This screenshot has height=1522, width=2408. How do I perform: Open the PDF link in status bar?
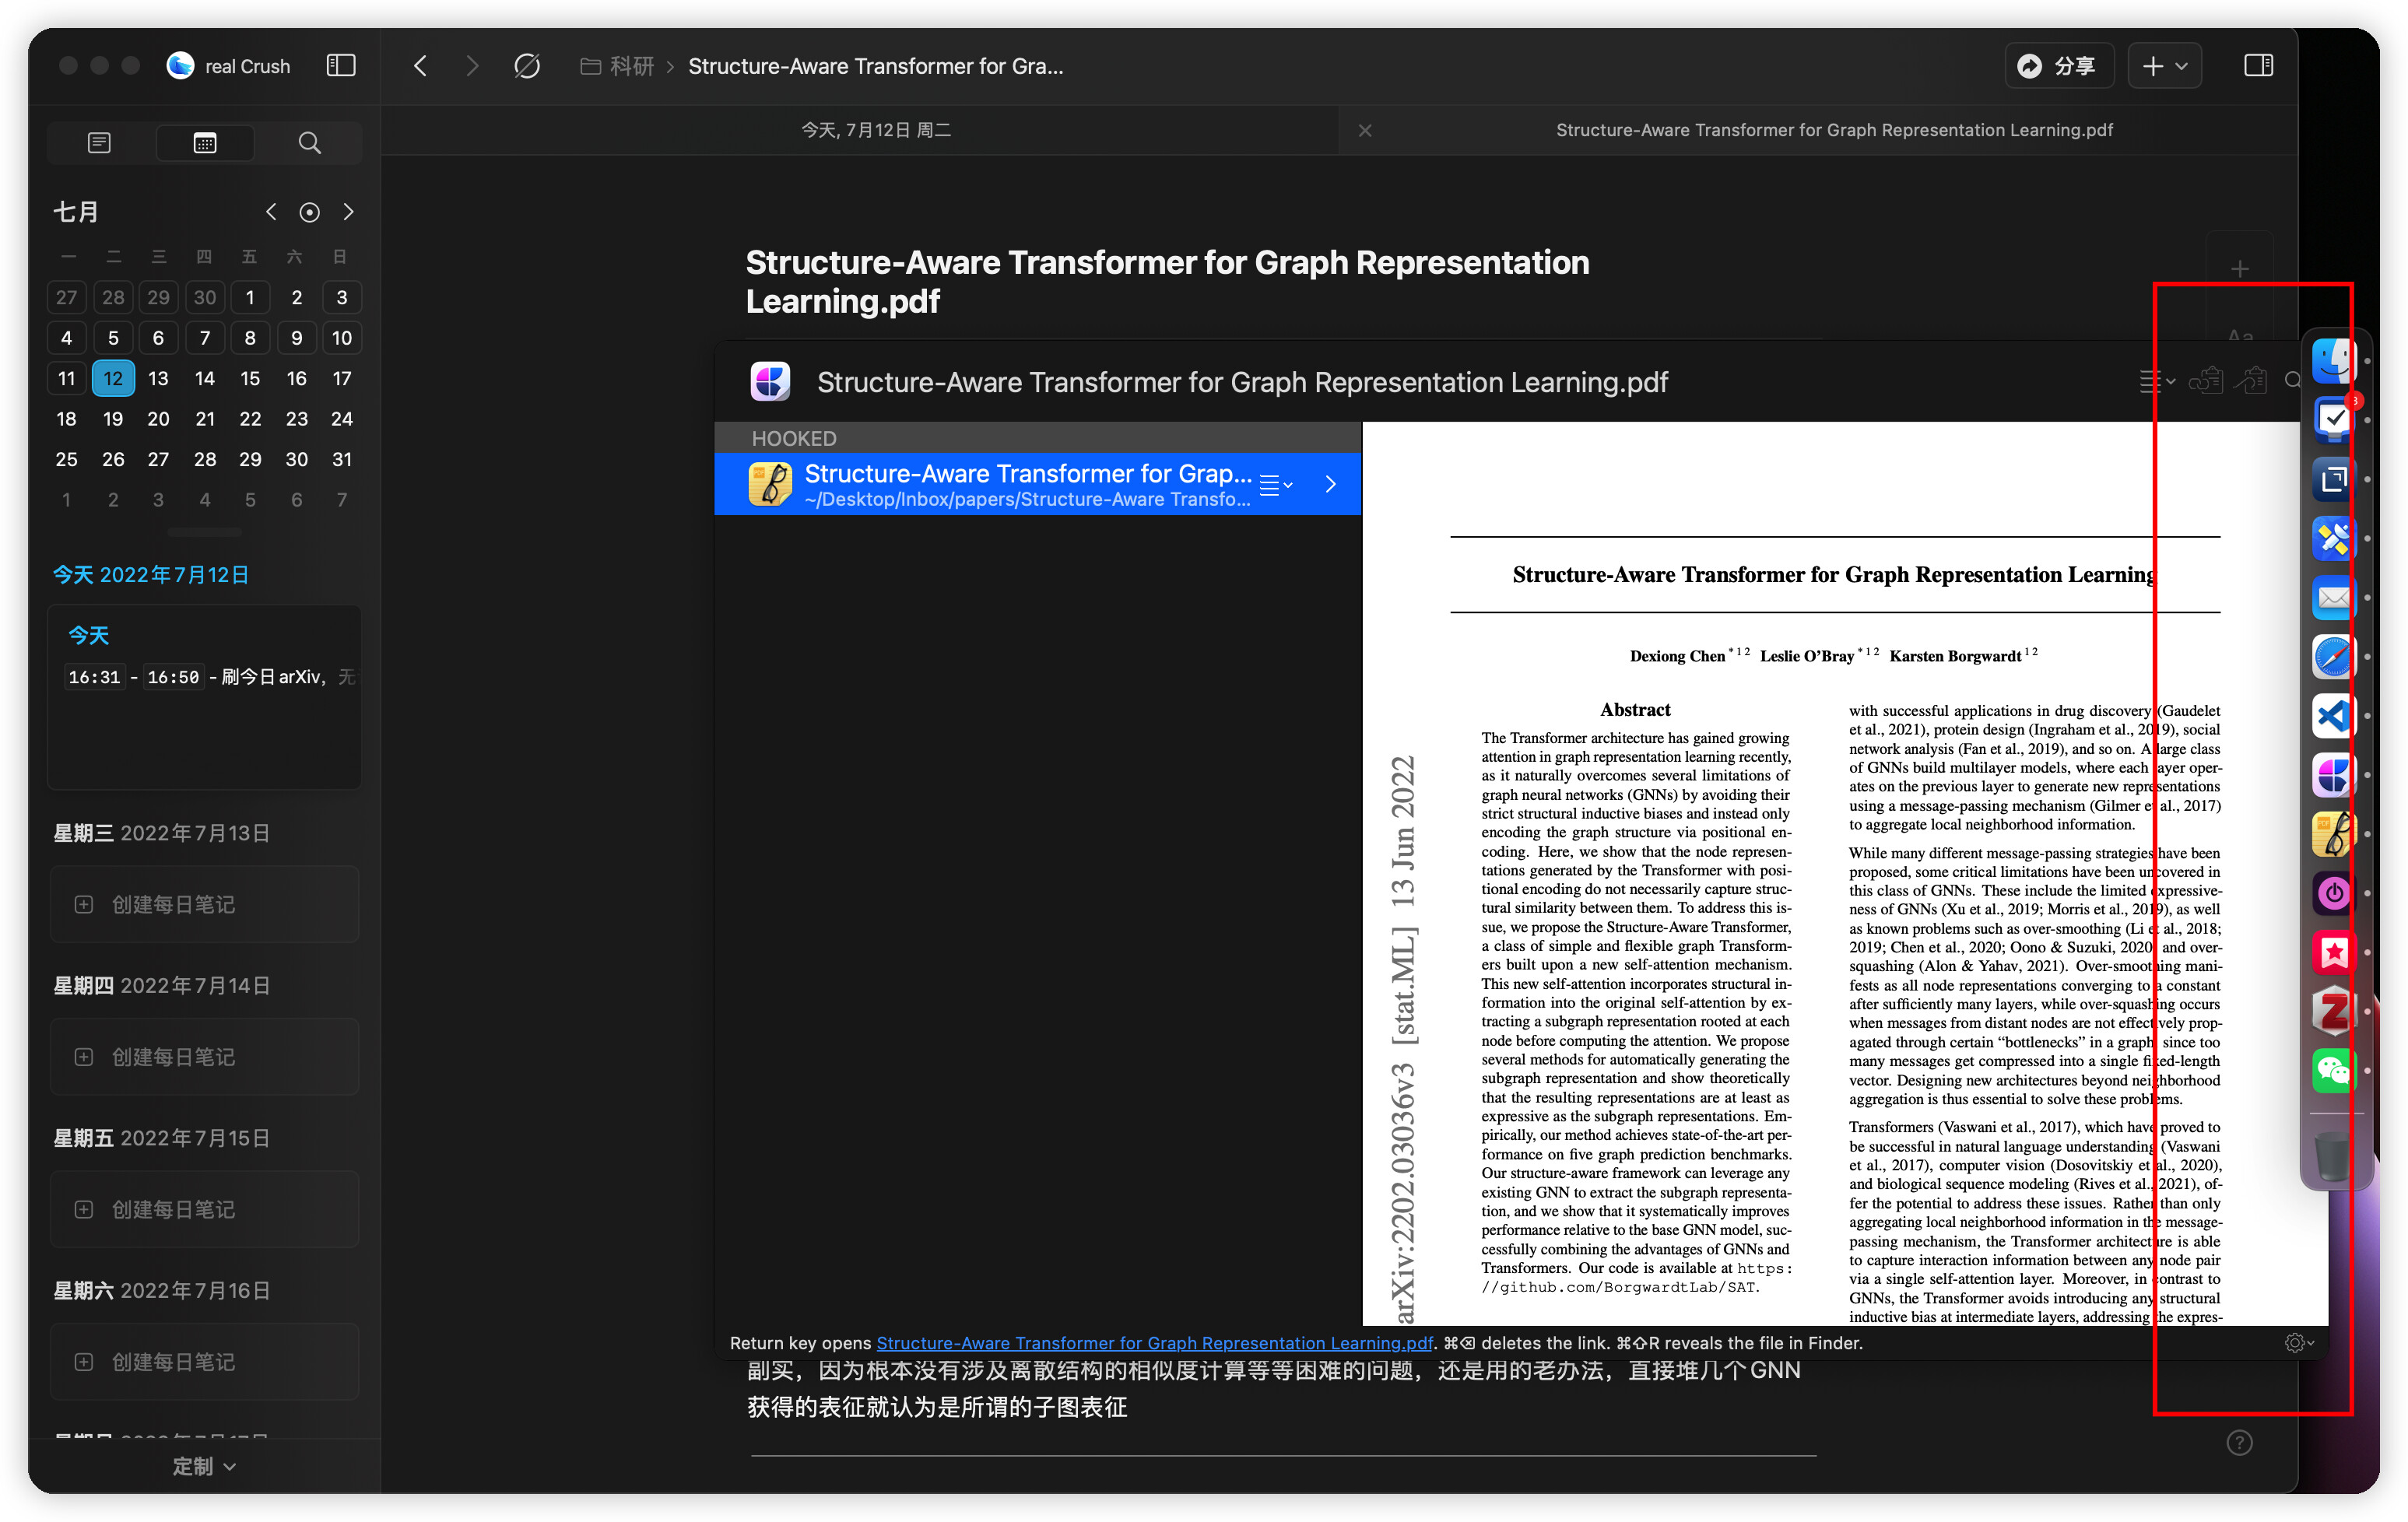point(1154,1343)
